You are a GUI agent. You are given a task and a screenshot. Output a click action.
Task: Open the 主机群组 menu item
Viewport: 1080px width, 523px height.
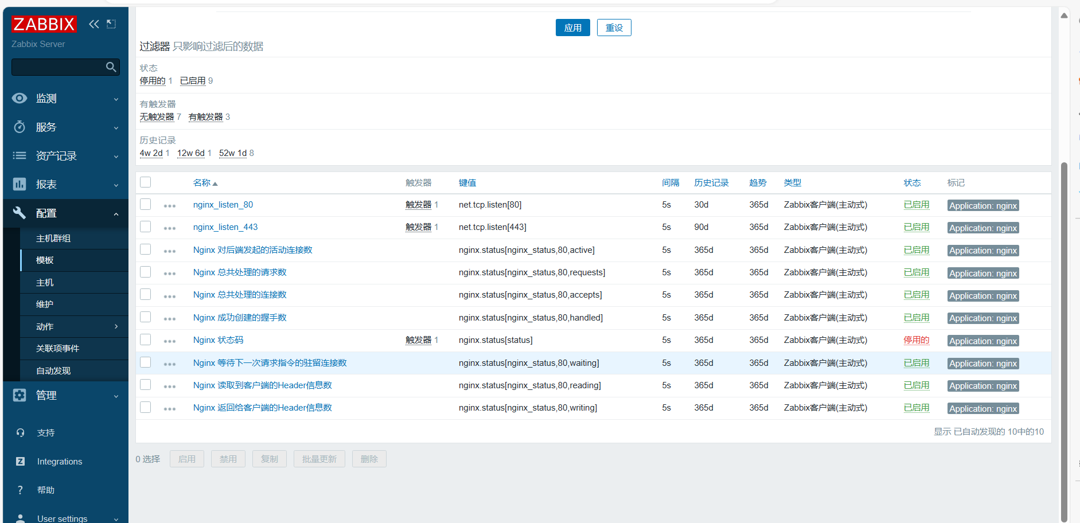(74, 238)
